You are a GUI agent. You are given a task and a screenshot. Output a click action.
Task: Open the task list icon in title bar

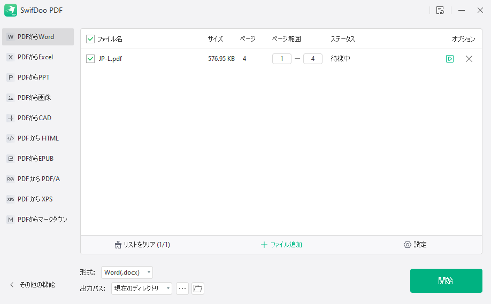440,10
